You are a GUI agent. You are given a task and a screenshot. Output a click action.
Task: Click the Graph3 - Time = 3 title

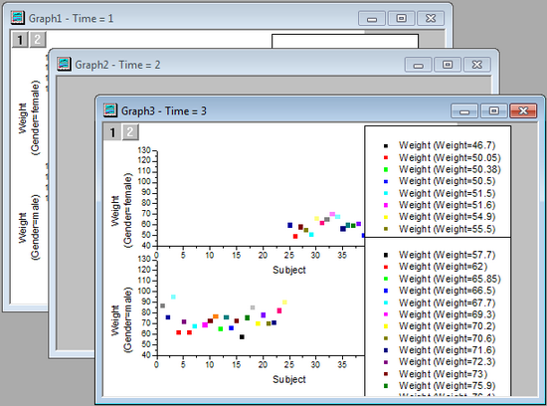164,111
